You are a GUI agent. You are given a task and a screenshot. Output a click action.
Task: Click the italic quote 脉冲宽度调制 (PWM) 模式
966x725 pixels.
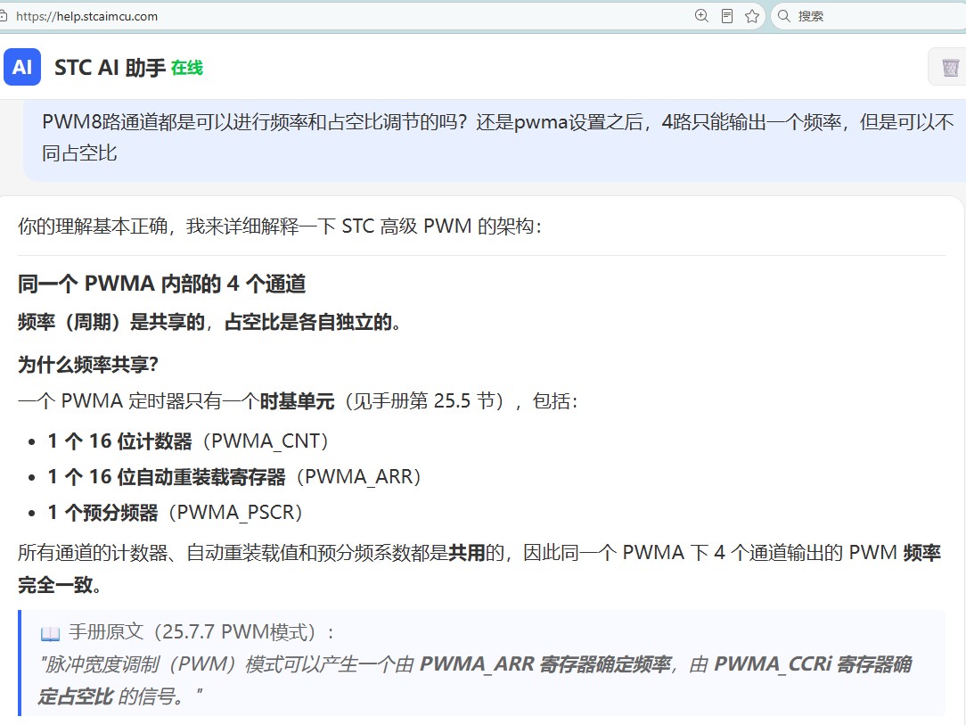pos(476,680)
